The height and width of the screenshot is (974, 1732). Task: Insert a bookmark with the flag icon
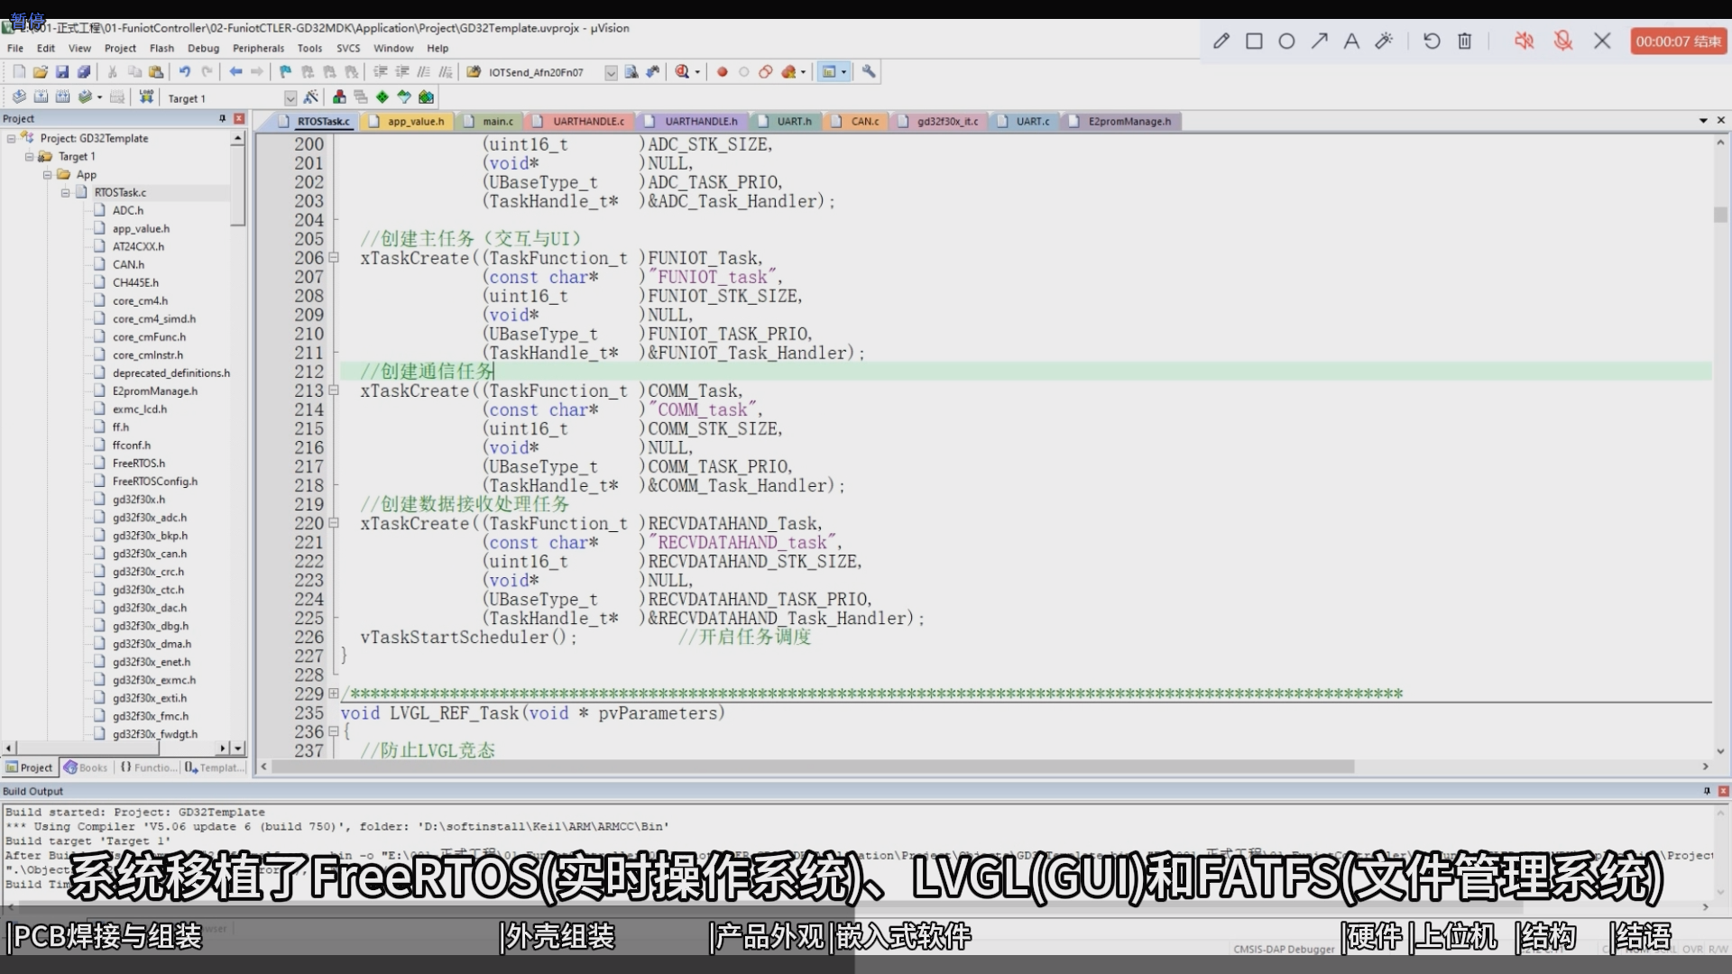coord(286,72)
